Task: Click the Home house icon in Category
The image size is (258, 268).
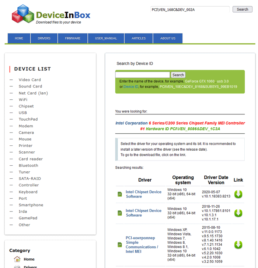Action: point(17,259)
